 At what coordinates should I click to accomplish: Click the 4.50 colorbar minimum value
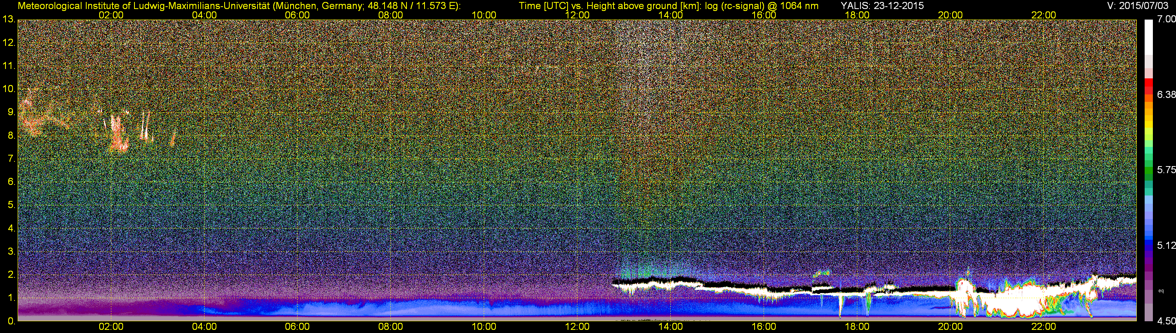click(x=1166, y=321)
